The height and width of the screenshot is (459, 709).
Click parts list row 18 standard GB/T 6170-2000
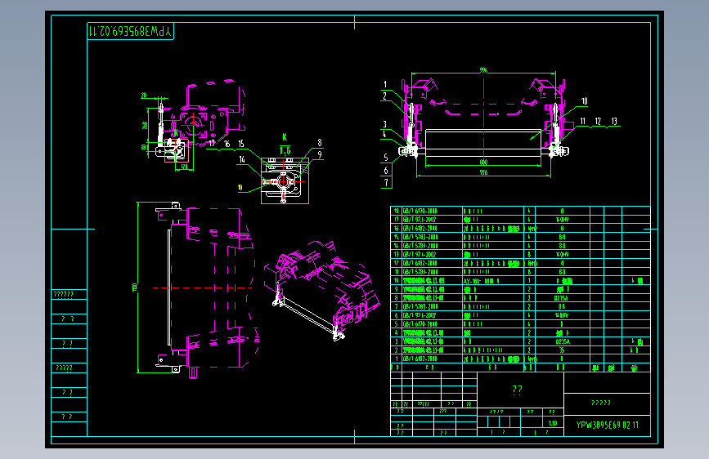coord(420,211)
